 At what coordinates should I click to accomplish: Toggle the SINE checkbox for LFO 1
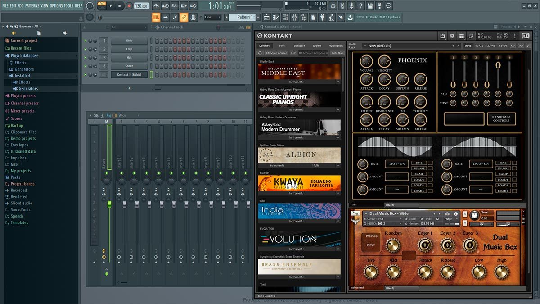click(430, 163)
